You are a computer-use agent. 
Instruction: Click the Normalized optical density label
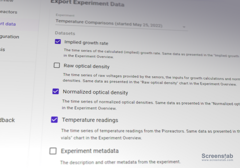pyautogui.click(x=95, y=92)
